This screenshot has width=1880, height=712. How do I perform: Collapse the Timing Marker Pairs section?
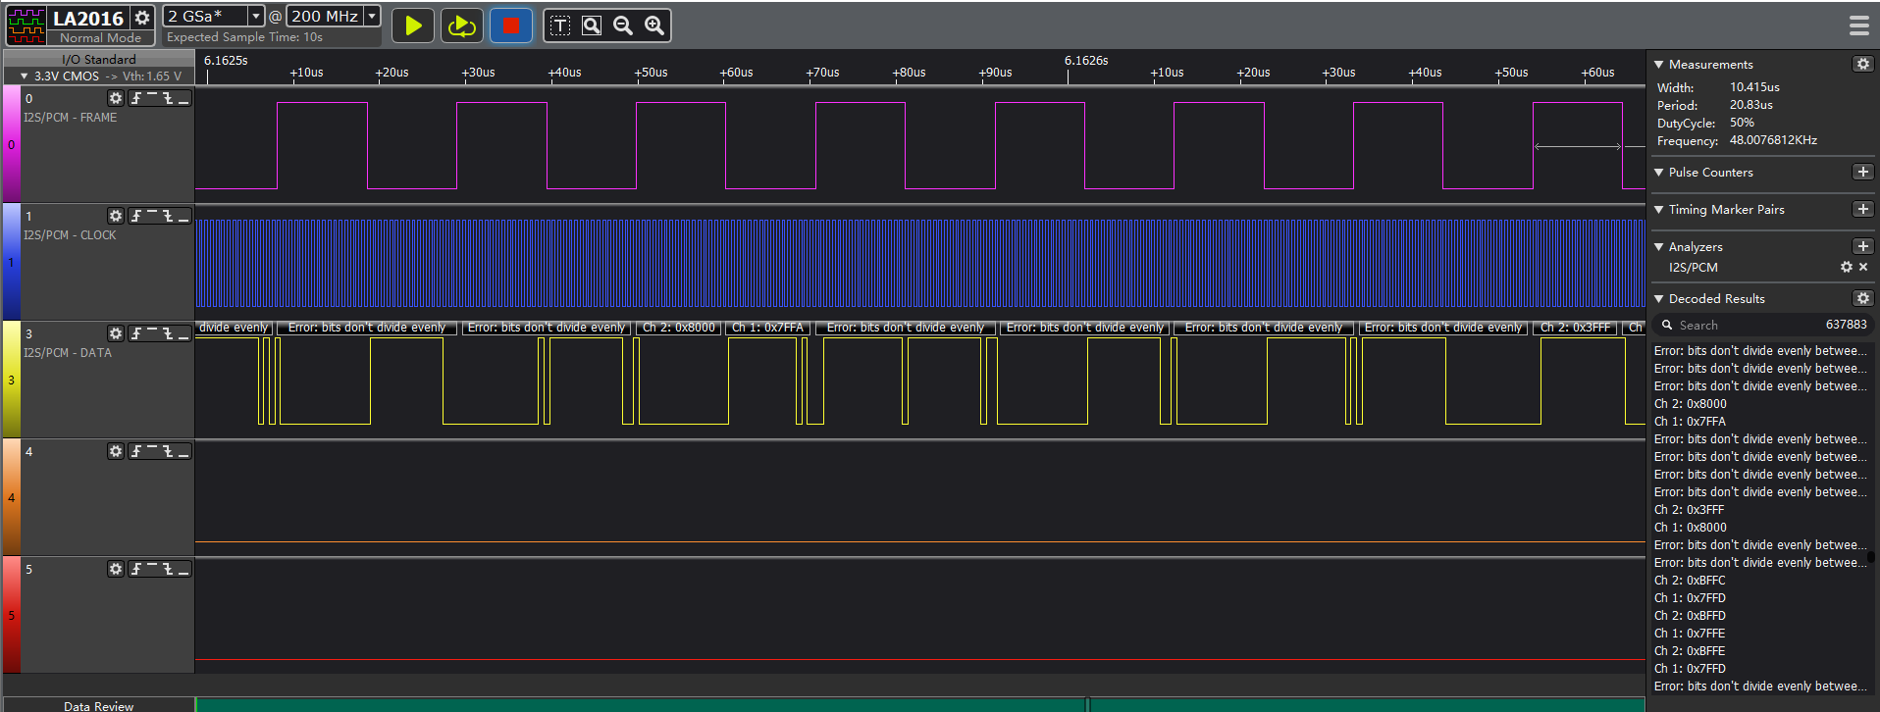(x=1659, y=209)
